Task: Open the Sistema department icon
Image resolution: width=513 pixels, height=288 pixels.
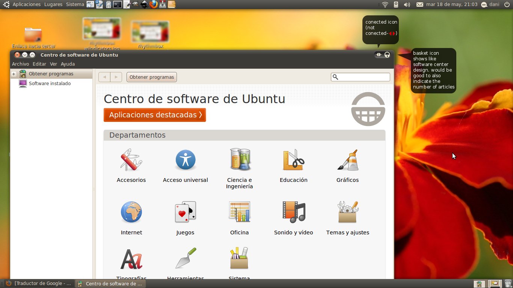Action: click(239, 258)
